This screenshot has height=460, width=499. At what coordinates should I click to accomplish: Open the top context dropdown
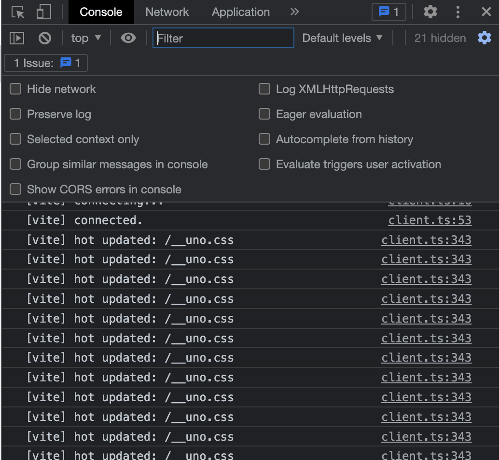tap(86, 38)
